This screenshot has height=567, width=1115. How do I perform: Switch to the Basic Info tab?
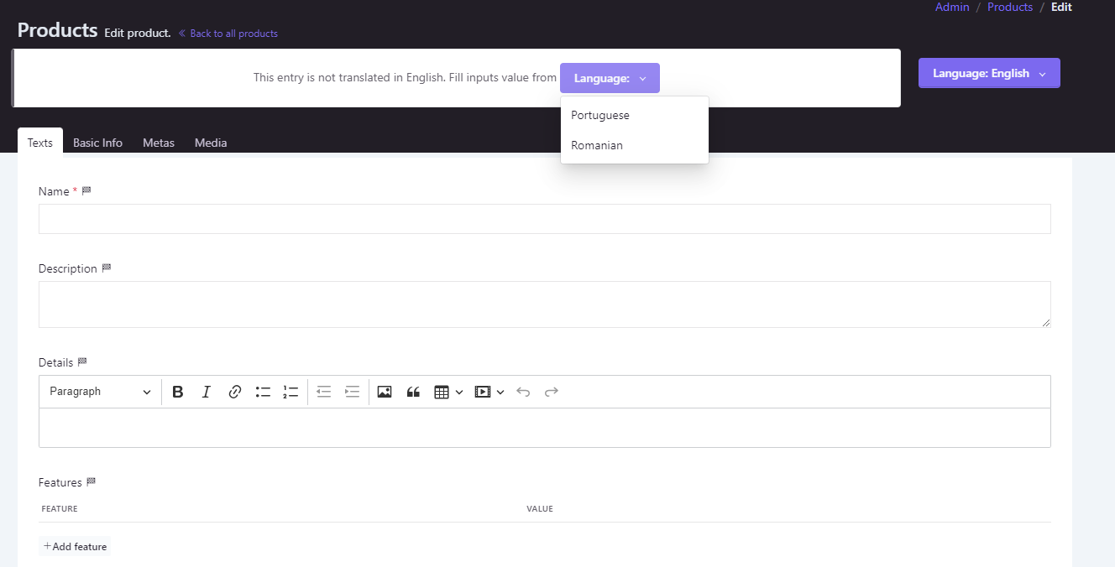[97, 143]
